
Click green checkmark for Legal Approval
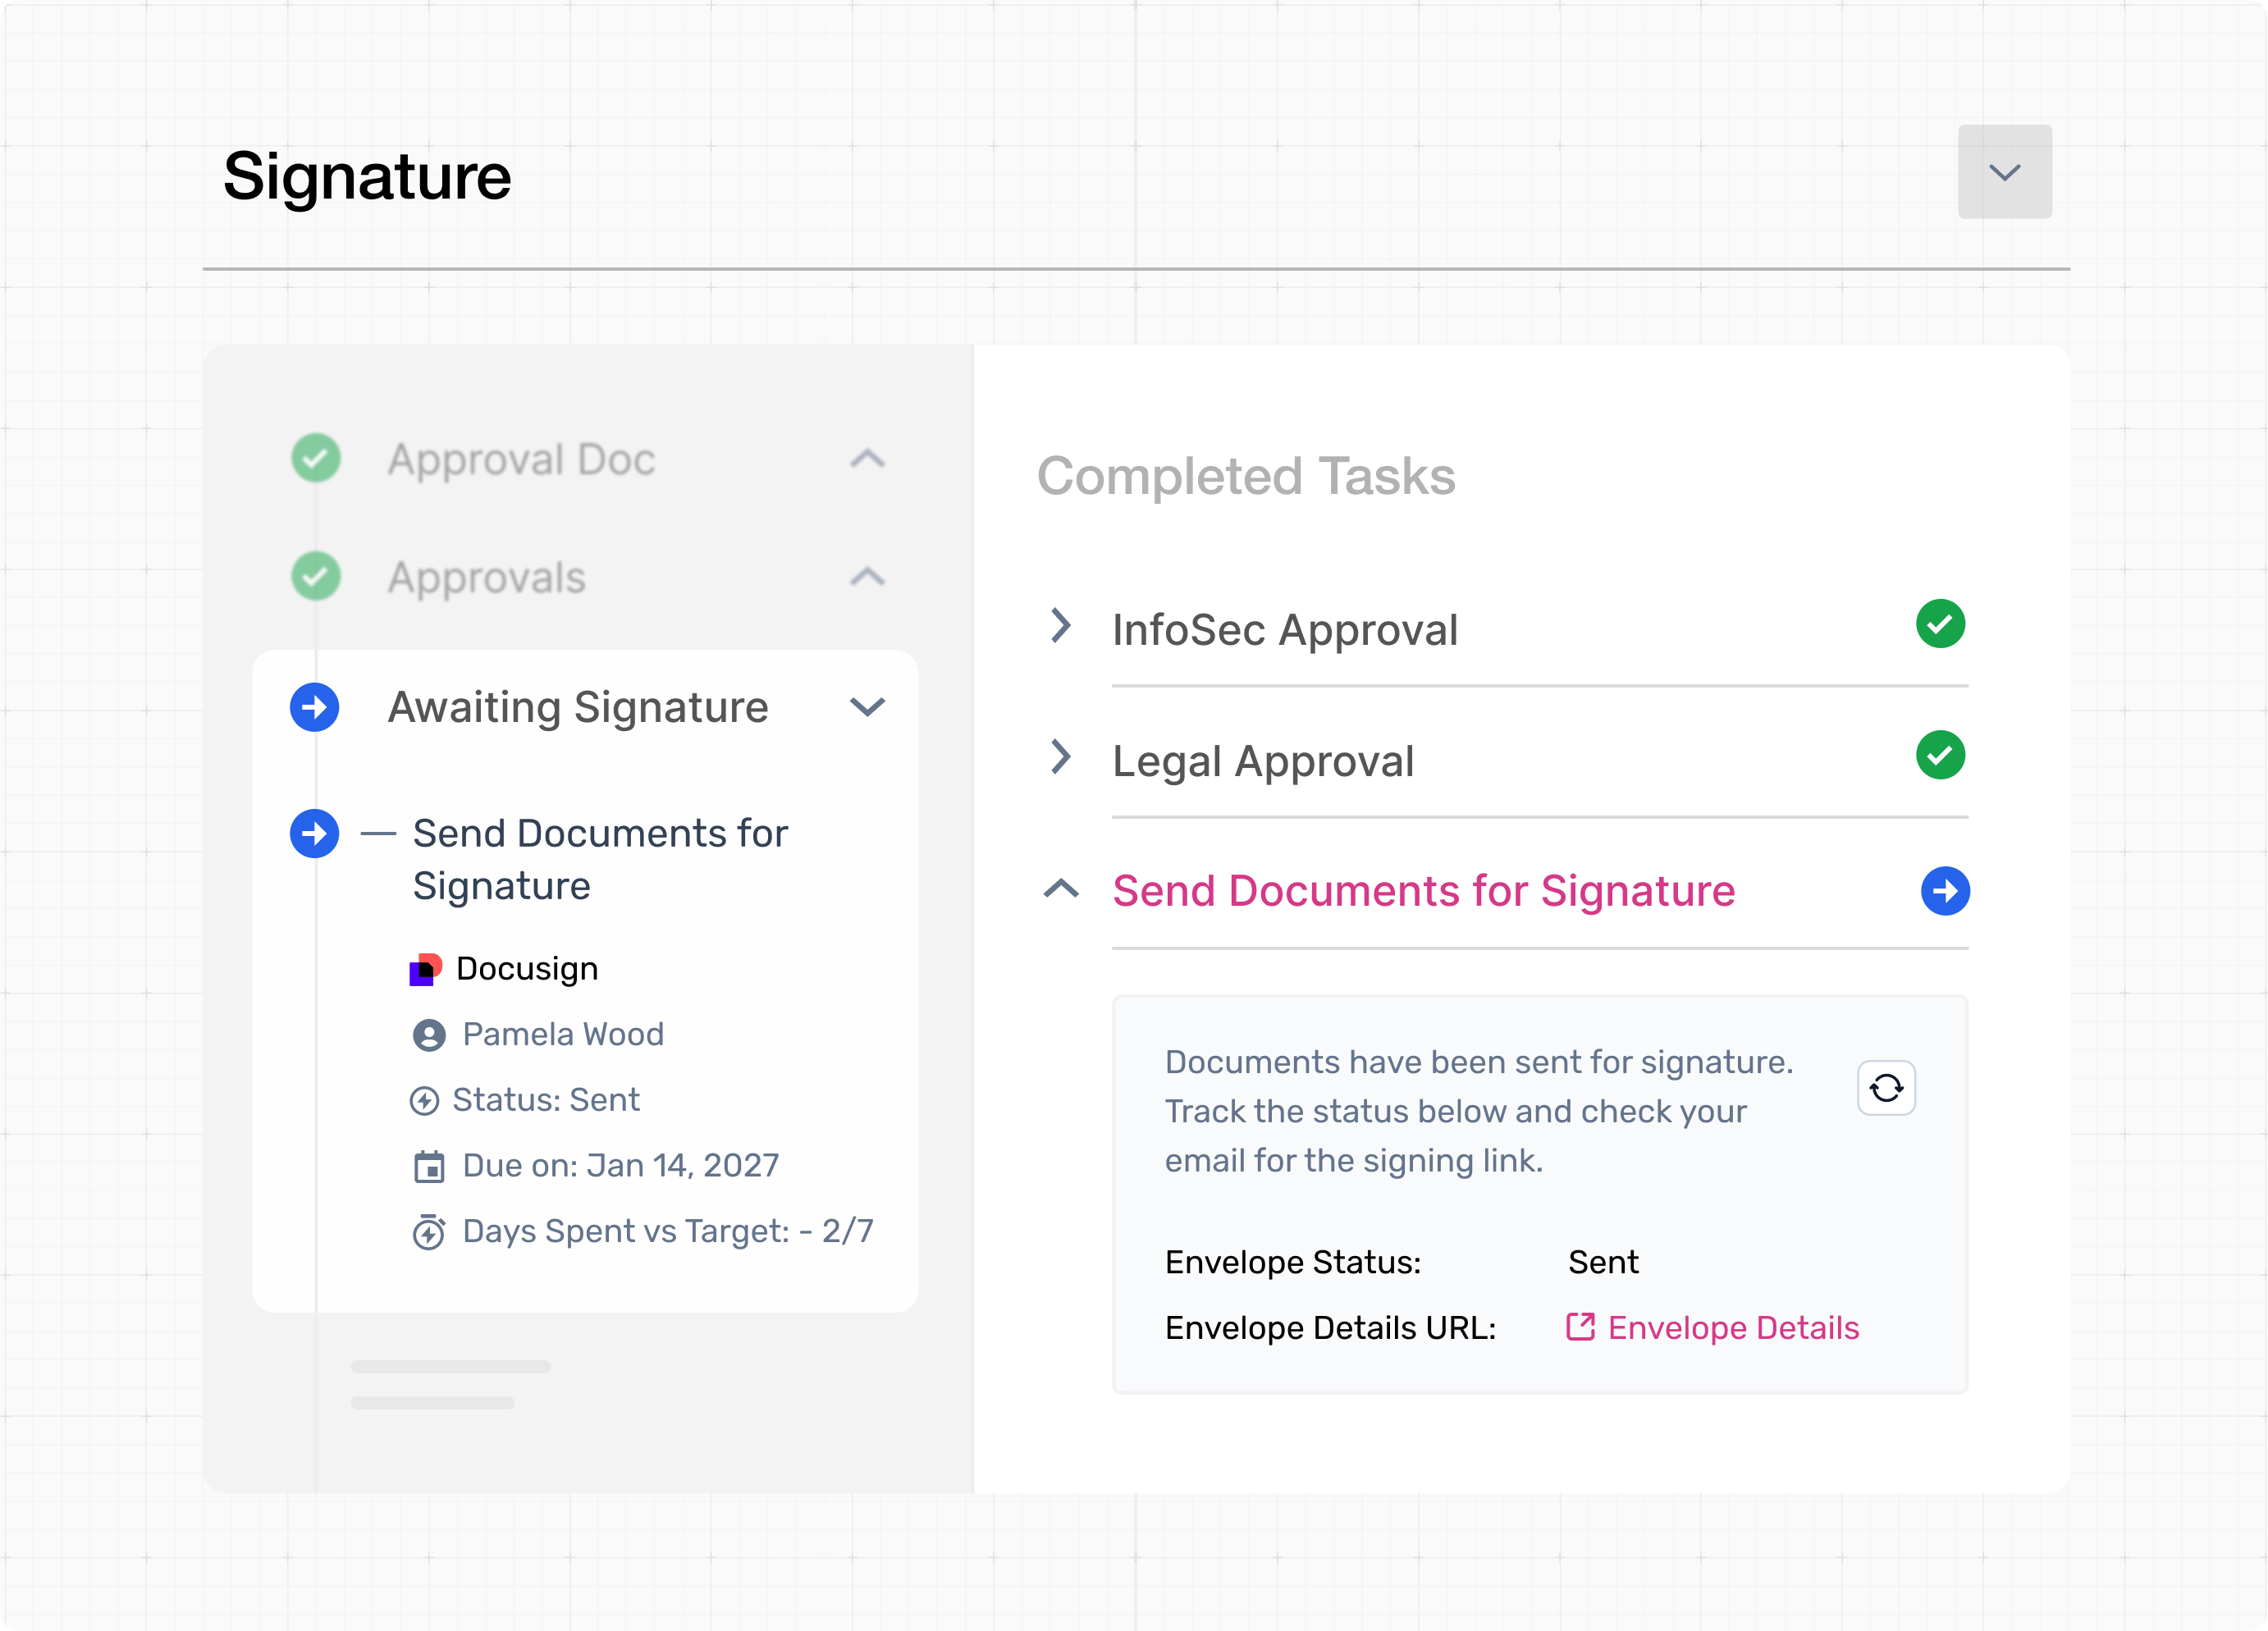point(1940,756)
